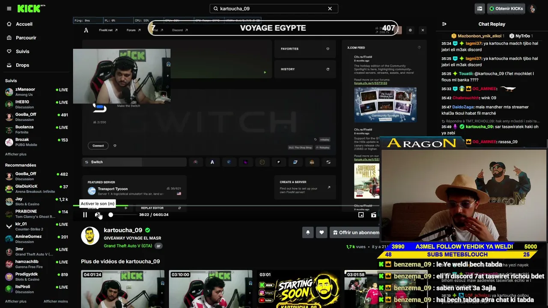The height and width of the screenshot is (308, 548).
Task: Open GlaDioKicK's recommended channel
Action: [x=36, y=189]
